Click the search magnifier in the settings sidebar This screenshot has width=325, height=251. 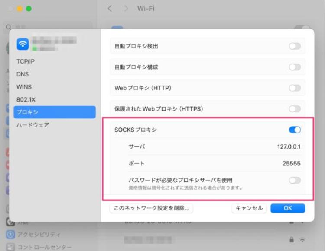[x=8, y=27]
